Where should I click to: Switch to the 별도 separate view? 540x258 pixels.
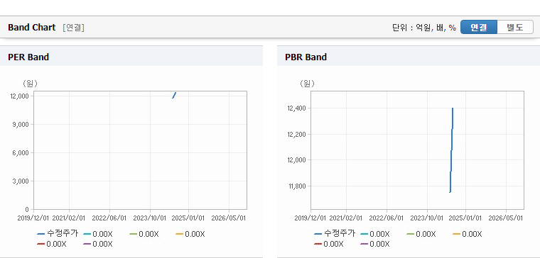click(515, 27)
